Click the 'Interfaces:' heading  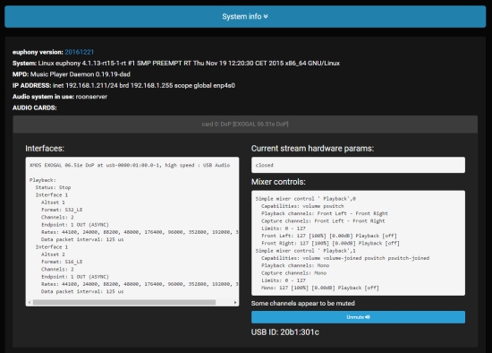(45, 149)
